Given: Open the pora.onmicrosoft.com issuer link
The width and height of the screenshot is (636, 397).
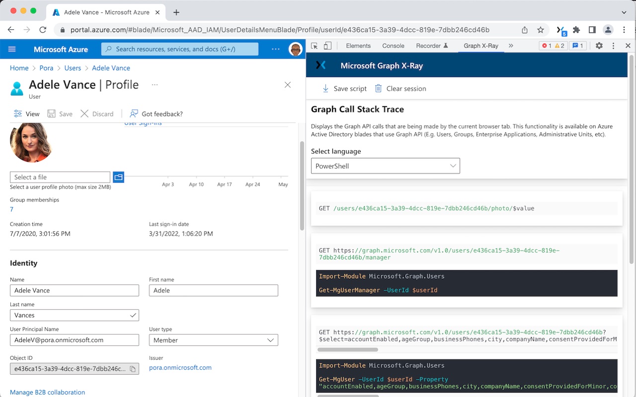Looking at the screenshot, I should coord(180,368).
